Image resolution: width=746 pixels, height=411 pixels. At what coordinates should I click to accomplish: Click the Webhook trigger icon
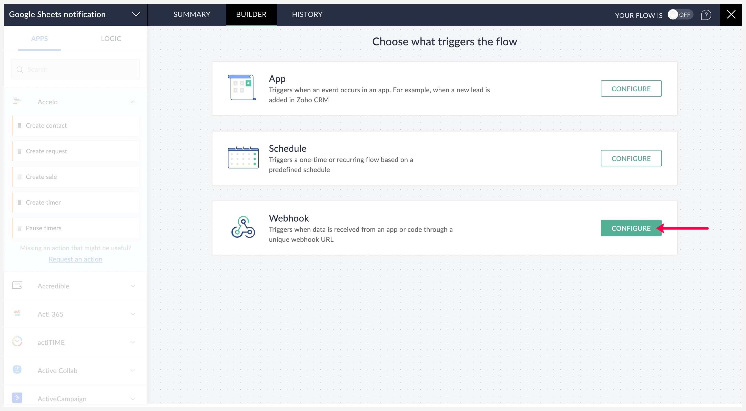point(243,227)
